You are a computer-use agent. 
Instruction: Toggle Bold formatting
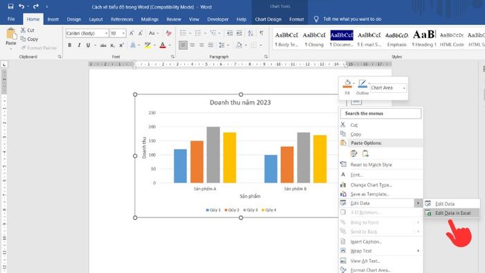pos(69,46)
